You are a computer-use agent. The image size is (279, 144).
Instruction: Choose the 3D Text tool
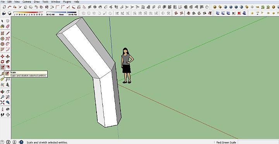(x=8, y=85)
